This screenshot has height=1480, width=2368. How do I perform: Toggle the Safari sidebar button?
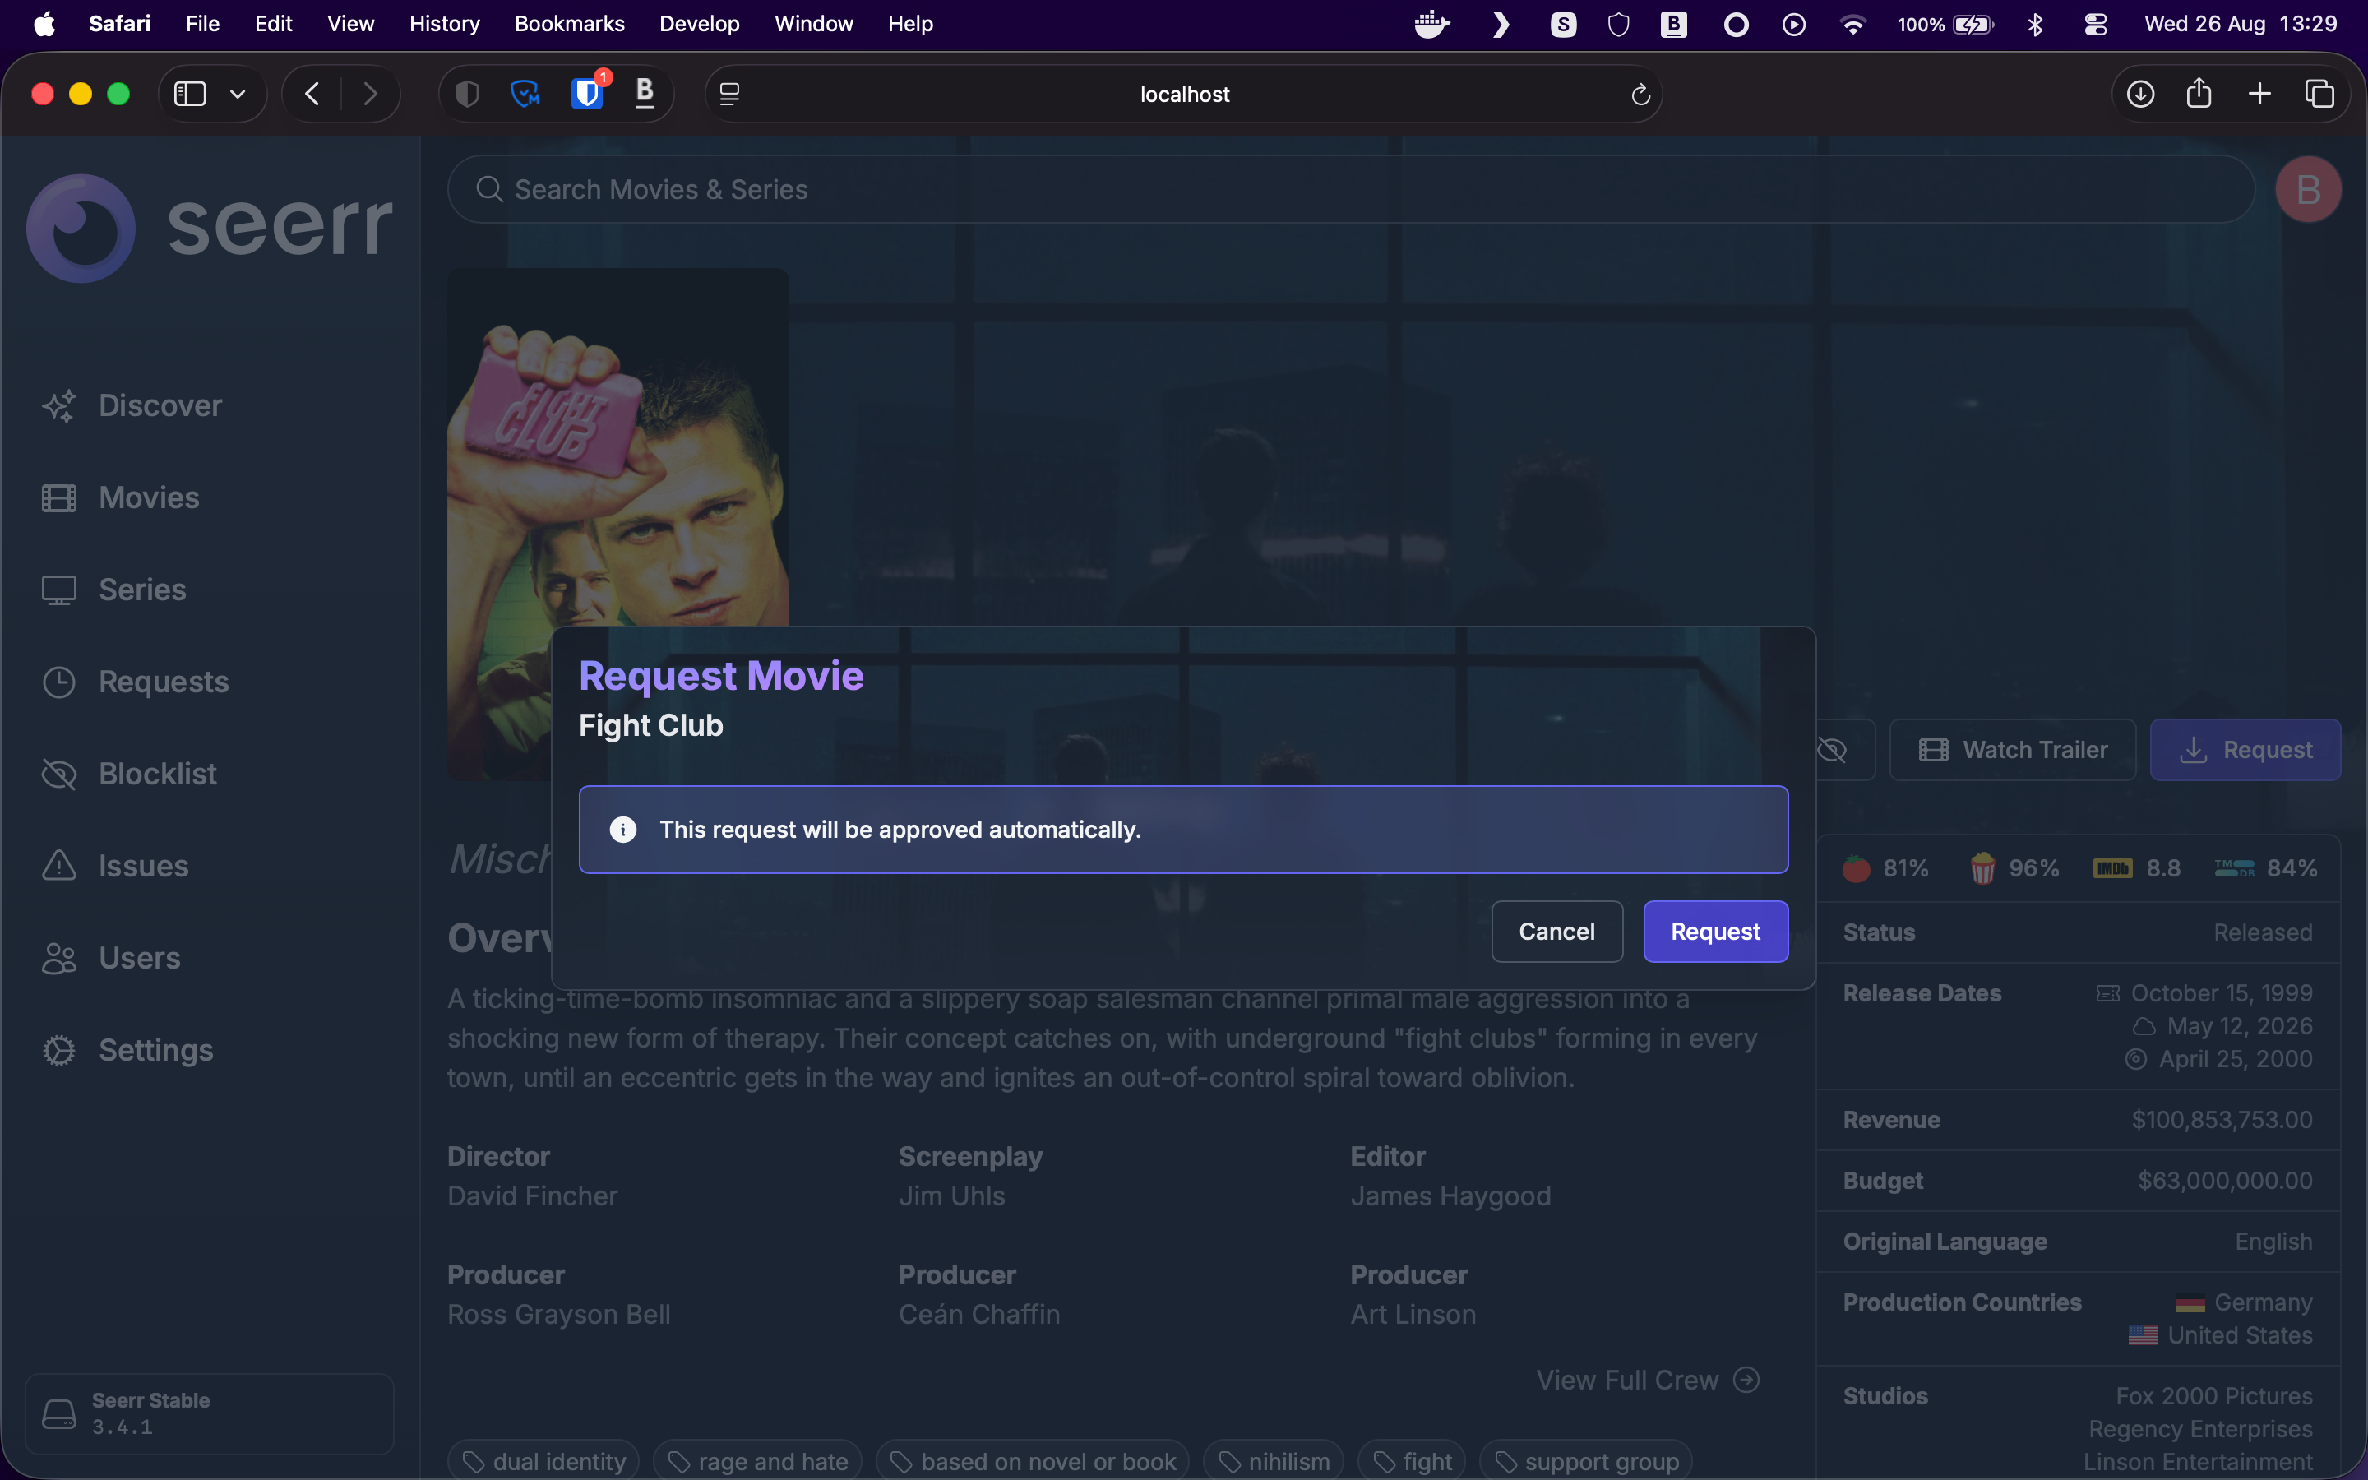point(190,94)
